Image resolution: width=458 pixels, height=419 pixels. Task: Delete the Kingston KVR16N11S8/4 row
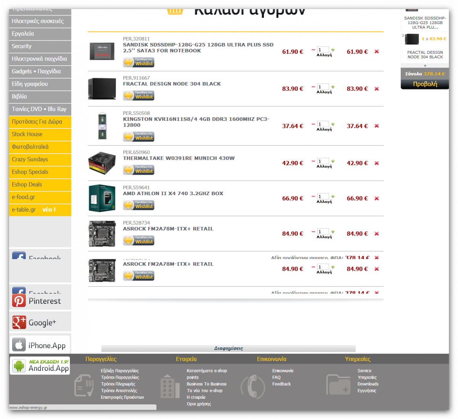377,126
